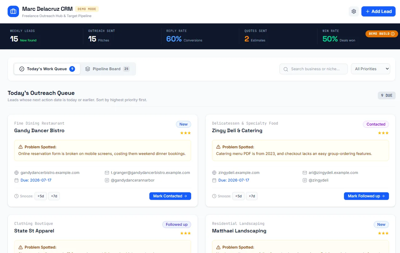Image resolution: width=400 pixels, height=253 pixels.
Task: Open the Matthaei Landscaping lead title
Action: (239, 231)
